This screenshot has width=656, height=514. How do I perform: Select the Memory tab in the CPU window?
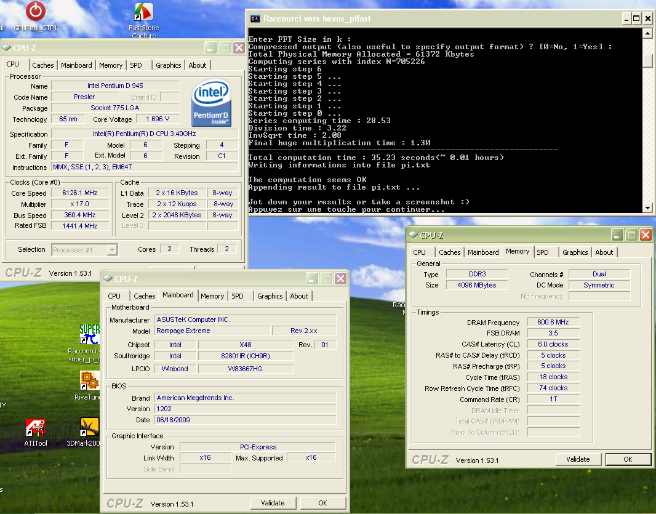[111, 65]
